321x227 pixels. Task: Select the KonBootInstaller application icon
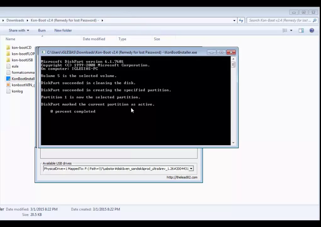(8, 79)
